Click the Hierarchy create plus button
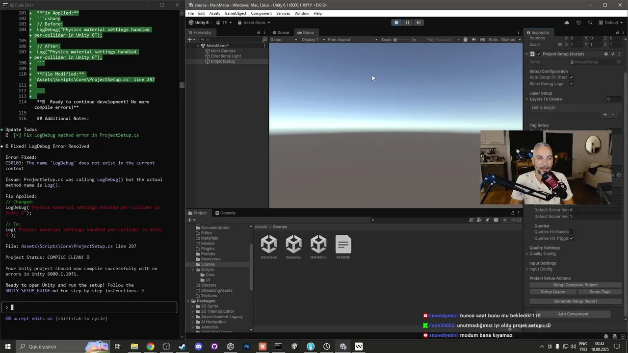This screenshot has width=628, height=353. tap(189, 40)
